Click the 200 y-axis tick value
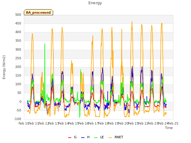Viewport: 191px width, 143px height. coord(18,67)
